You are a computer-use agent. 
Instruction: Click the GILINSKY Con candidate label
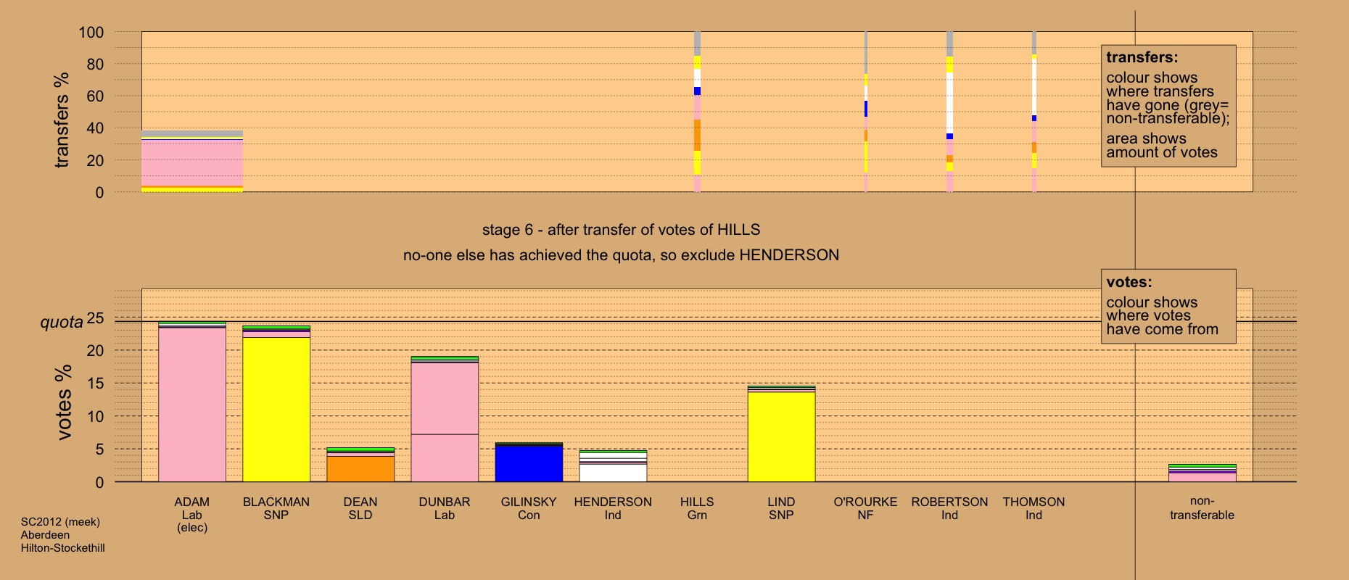pos(529,508)
